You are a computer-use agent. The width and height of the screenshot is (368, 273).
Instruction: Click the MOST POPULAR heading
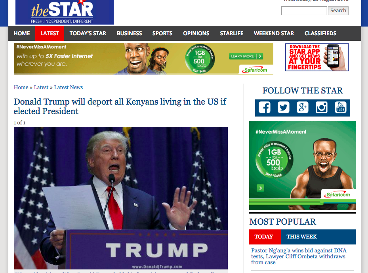point(282,221)
